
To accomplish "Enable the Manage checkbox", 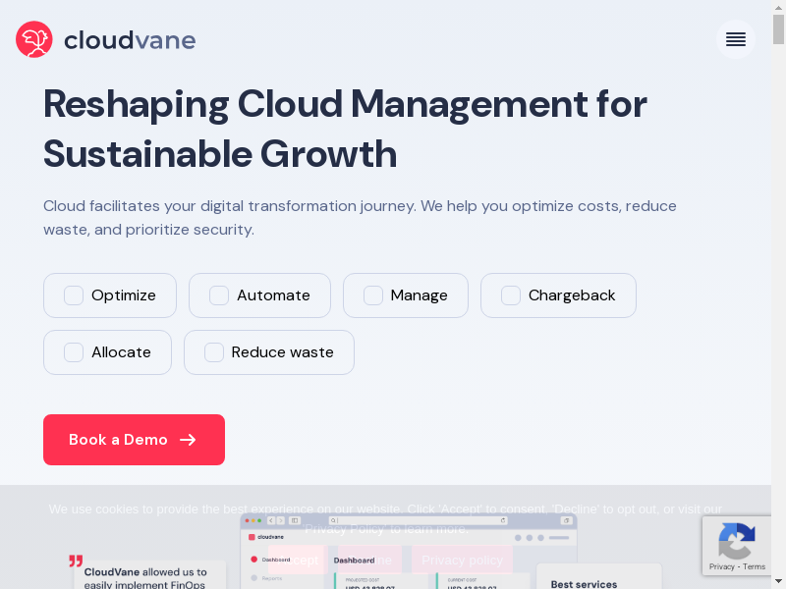I will click(373, 295).
